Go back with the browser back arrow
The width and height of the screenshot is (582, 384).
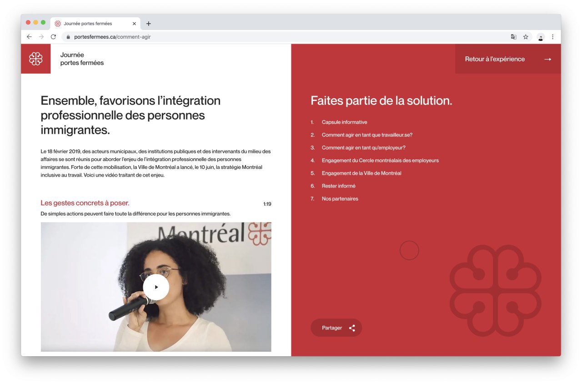click(x=29, y=37)
